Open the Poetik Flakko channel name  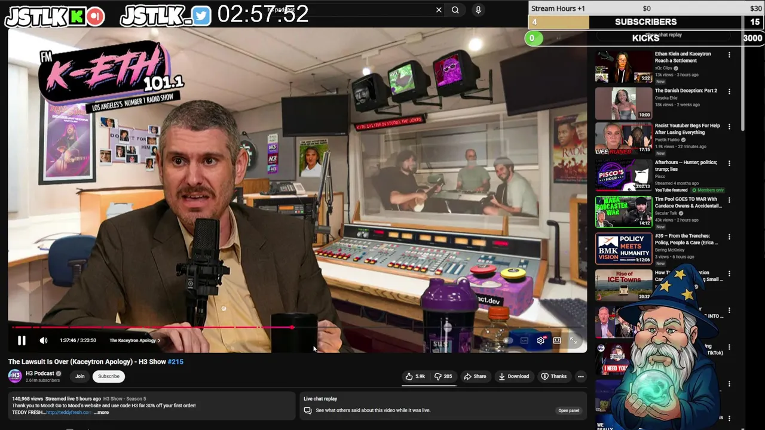pos(667,140)
